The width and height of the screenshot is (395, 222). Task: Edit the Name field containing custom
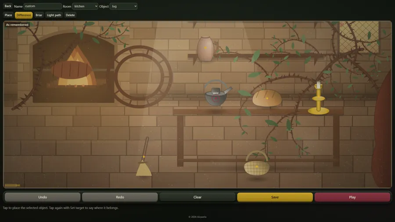43,6
